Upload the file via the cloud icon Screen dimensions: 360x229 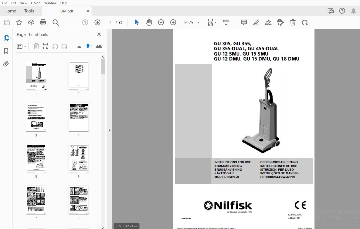pos(31,22)
